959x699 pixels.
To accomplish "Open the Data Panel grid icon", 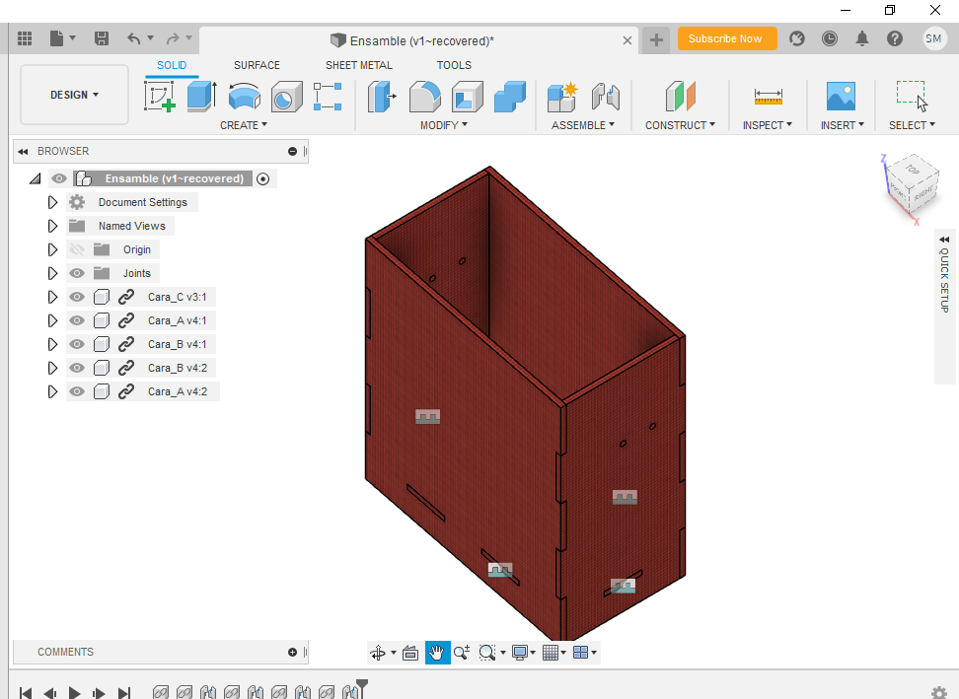I will pos(25,38).
